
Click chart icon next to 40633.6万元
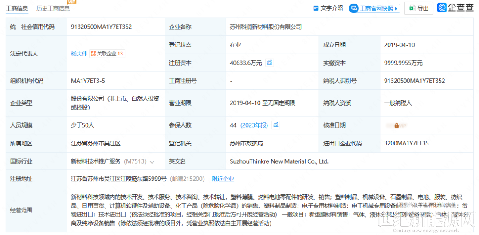point(270,63)
